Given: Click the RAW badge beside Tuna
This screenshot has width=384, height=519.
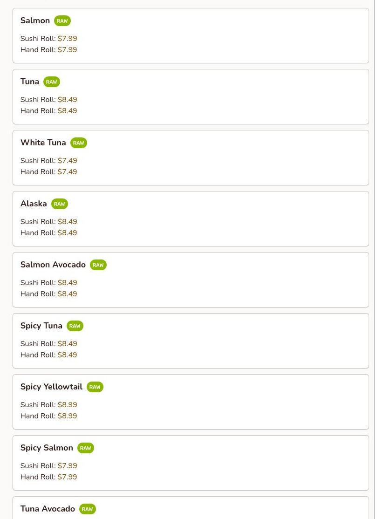Looking at the screenshot, I should click(52, 82).
